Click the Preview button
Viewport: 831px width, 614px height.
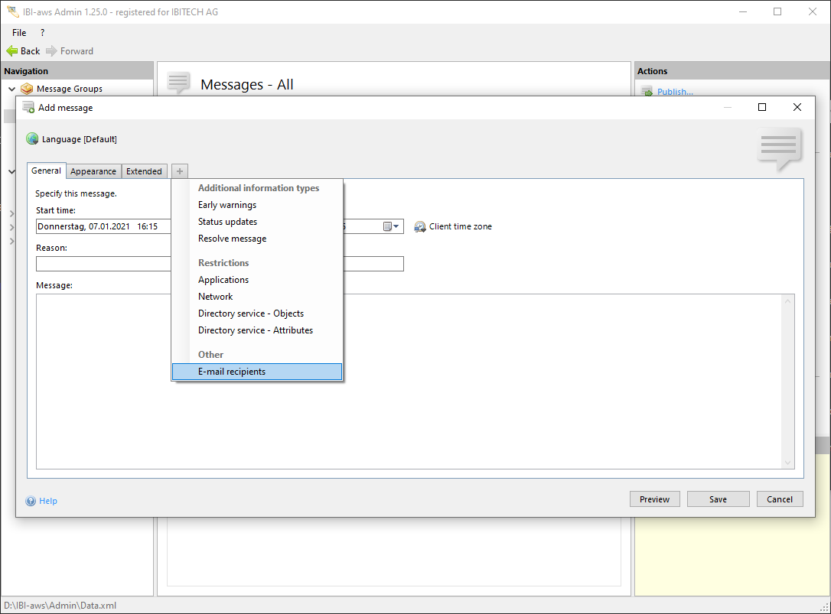pos(654,499)
